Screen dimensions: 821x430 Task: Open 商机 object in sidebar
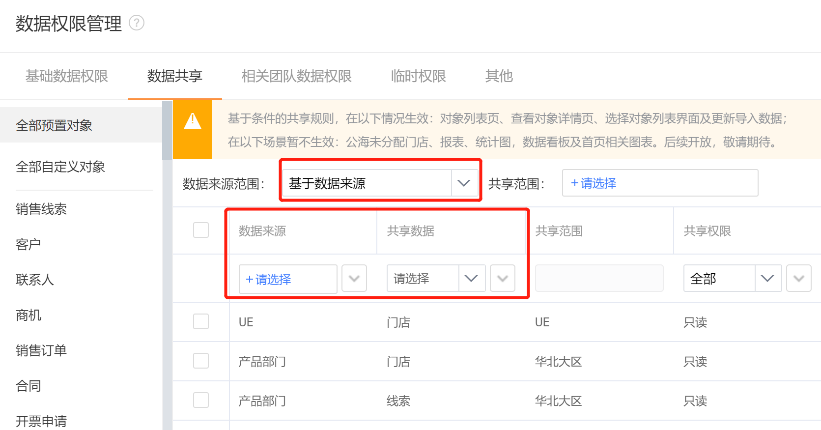click(28, 315)
